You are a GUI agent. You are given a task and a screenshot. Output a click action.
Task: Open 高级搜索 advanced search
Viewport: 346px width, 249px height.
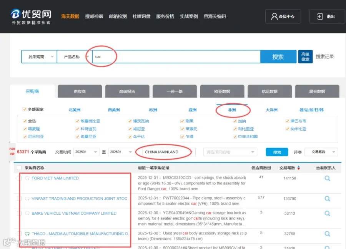pyautogui.click(x=305, y=57)
